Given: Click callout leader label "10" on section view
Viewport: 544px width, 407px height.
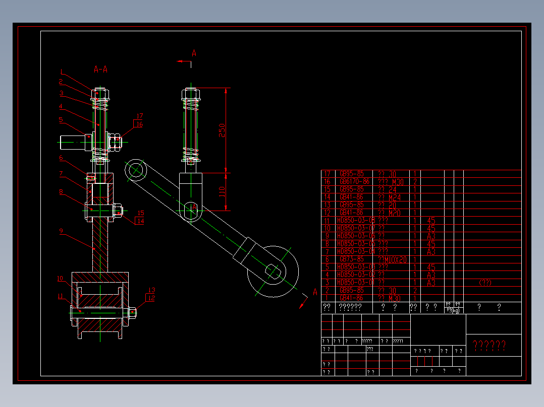Looking at the screenshot, I should click(x=60, y=279).
